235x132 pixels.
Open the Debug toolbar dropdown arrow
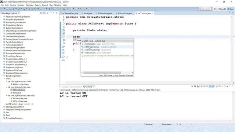pos(16,9)
